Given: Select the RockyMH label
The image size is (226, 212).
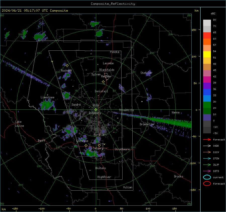Looking at the screenshot, I should [x=66, y=71].
